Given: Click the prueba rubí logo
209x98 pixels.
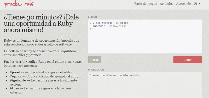Looking at the screenshot, I should tap(19, 4).
